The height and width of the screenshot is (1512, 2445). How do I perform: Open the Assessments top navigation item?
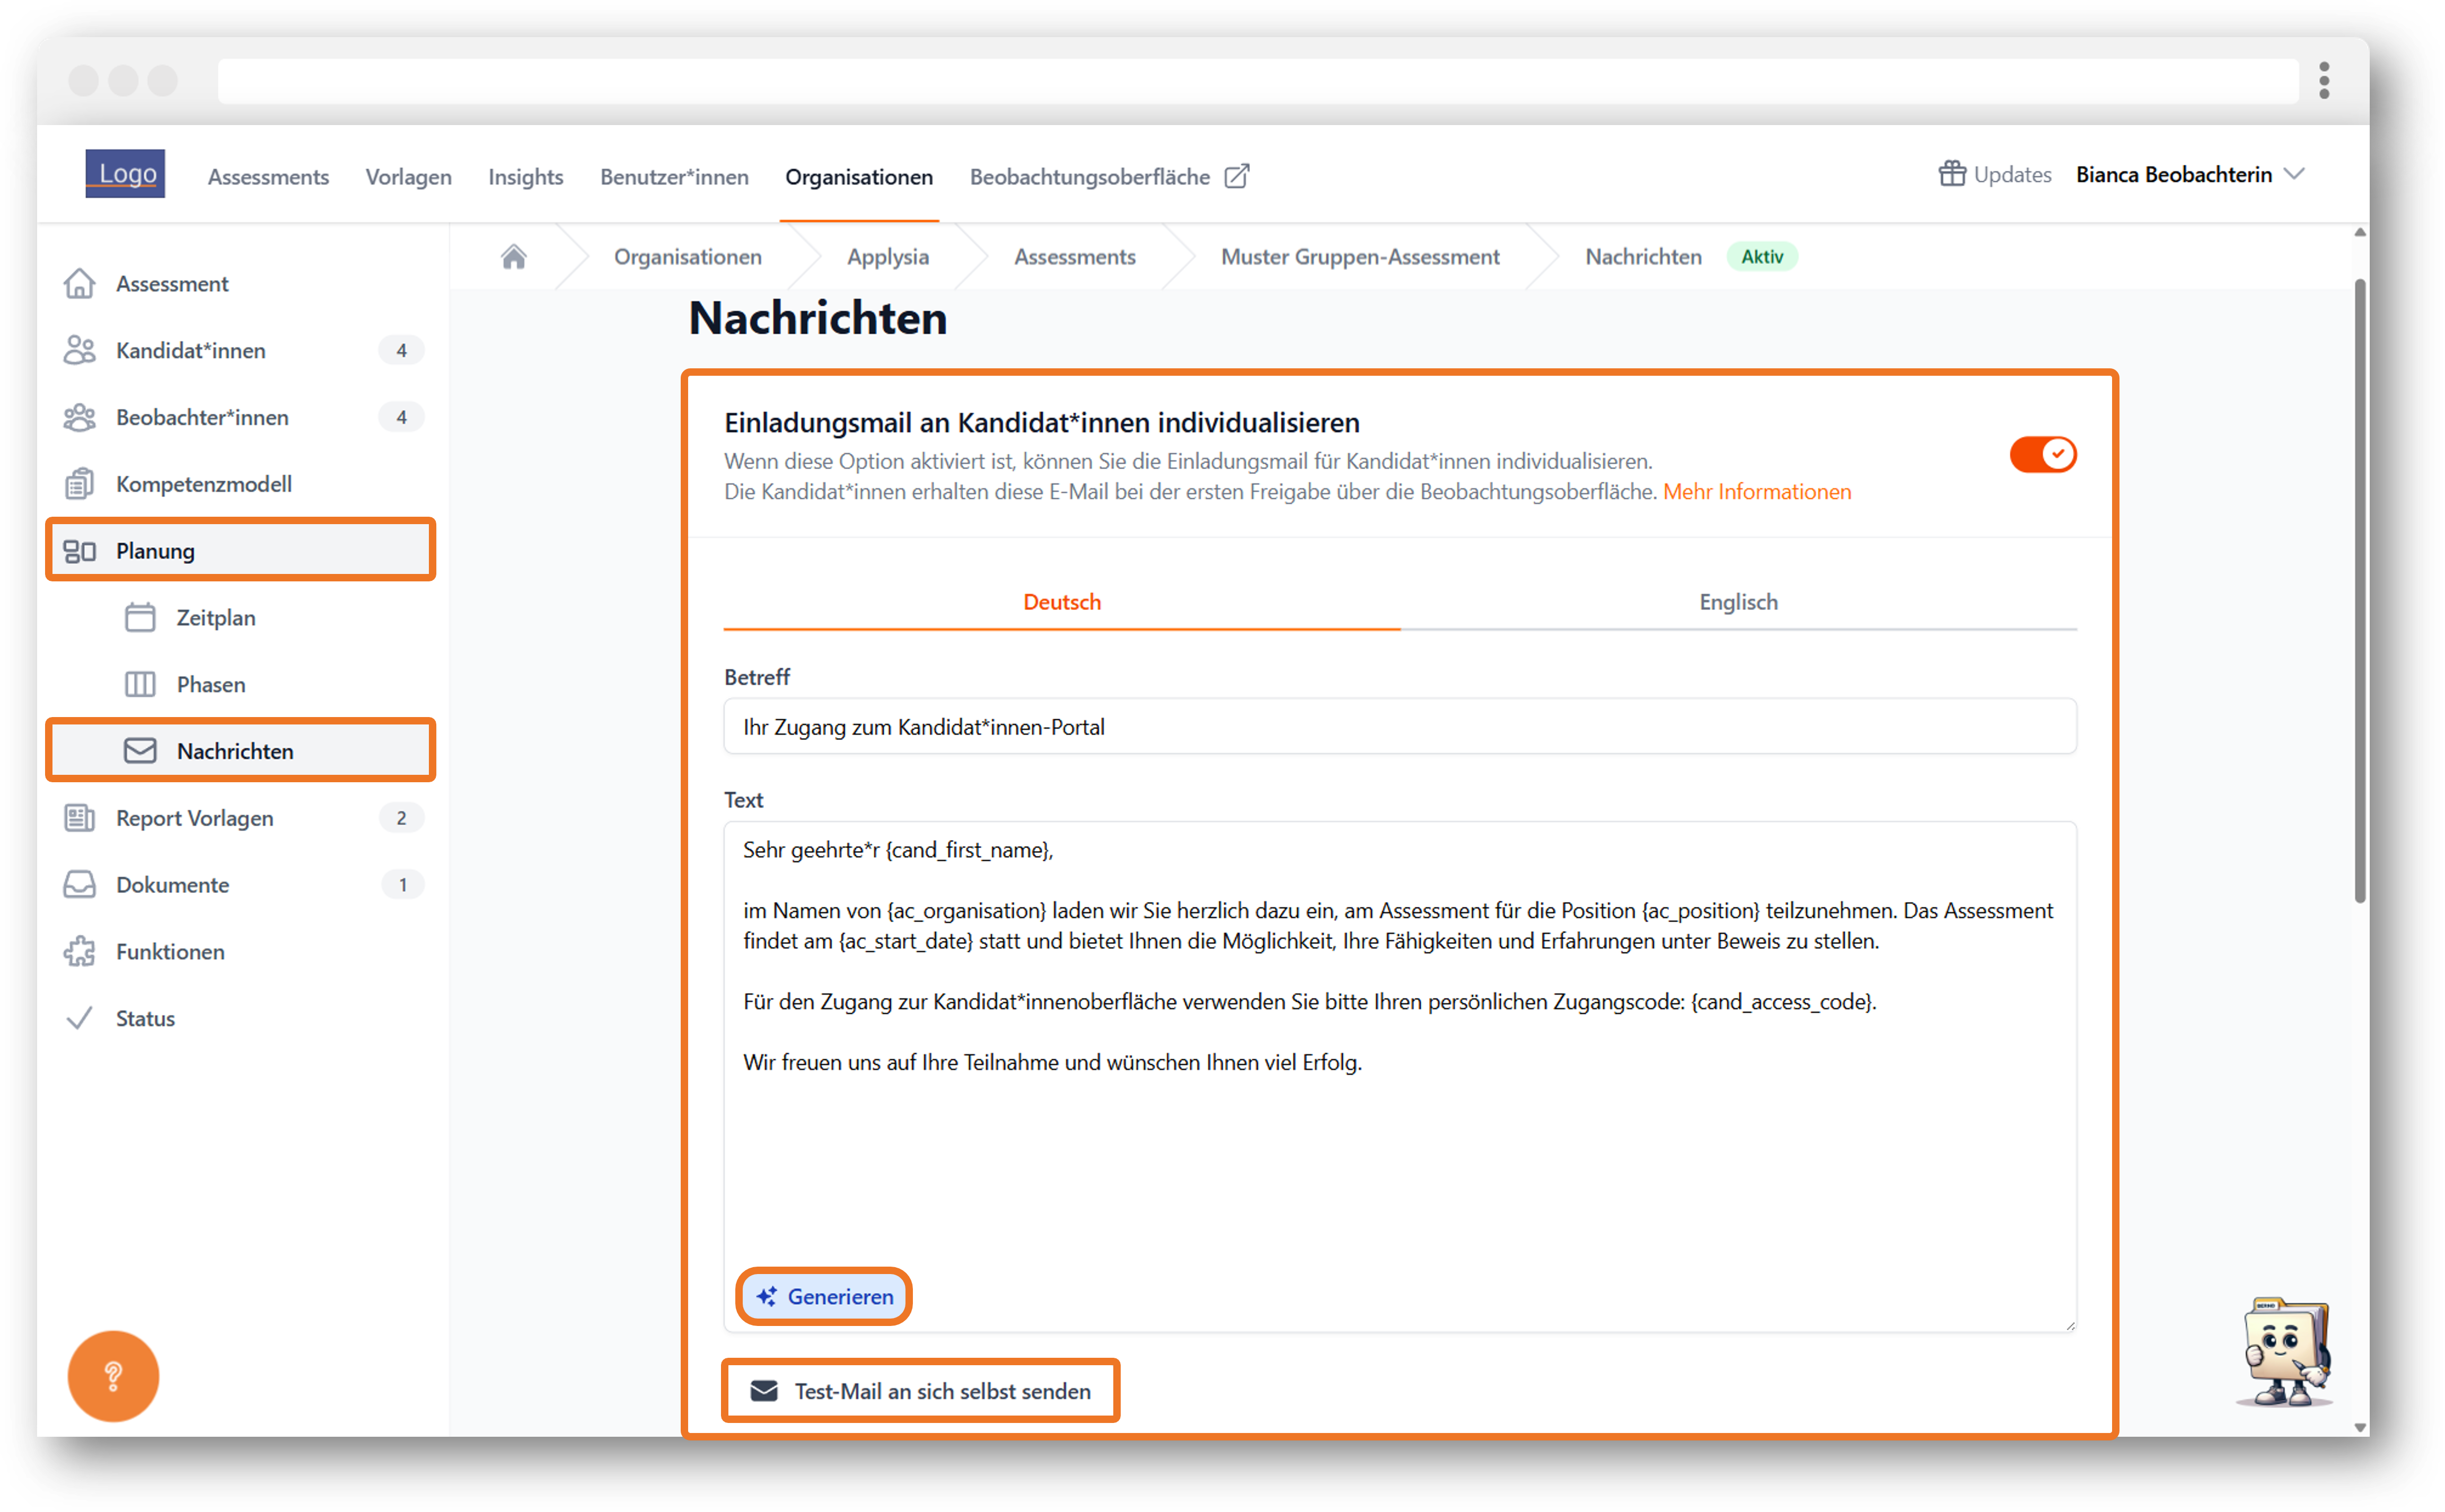pos(268,176)
